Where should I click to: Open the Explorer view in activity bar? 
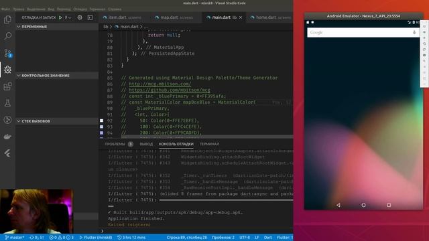point(7,19)
